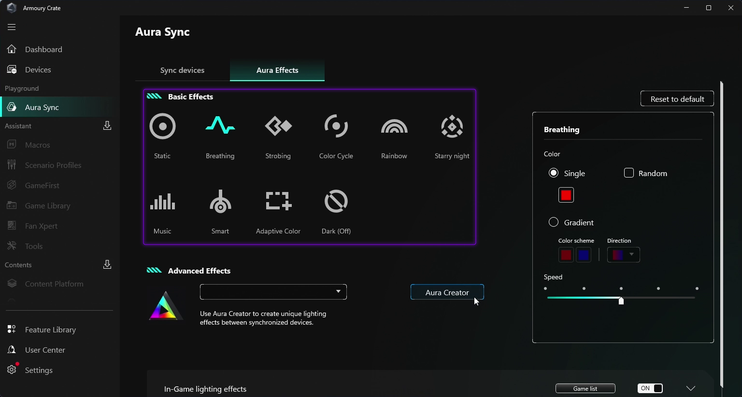Activate the Music effect icon

[162, 202]
